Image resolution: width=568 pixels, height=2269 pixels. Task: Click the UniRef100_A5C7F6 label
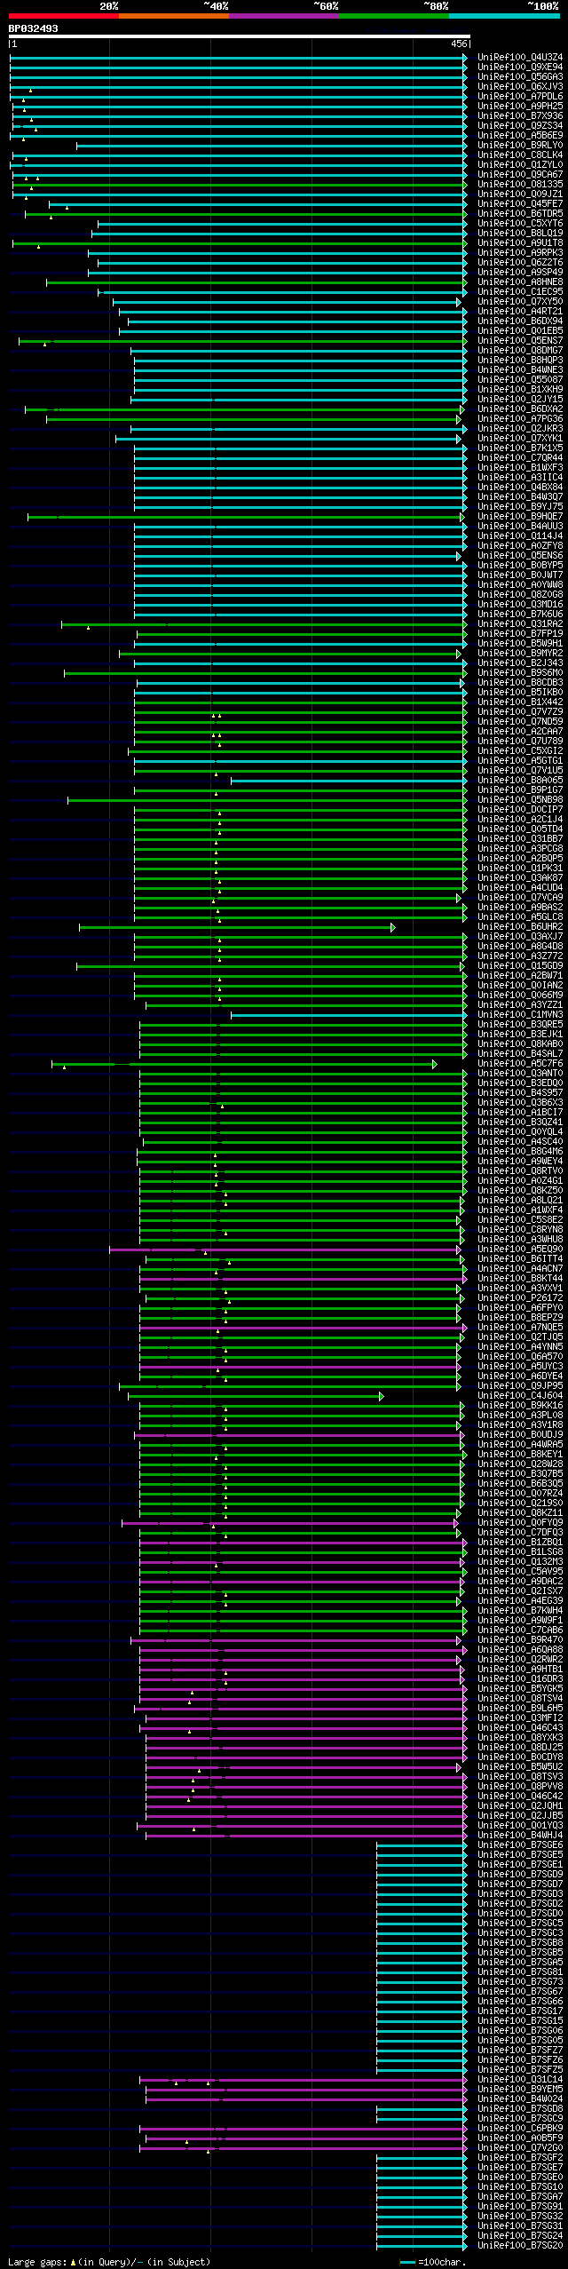520,1064
